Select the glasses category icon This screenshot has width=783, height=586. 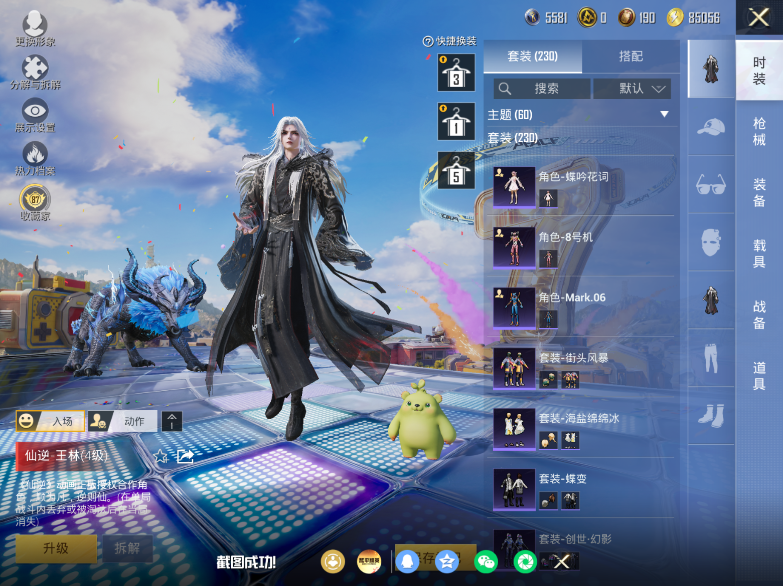click(711, 184)
